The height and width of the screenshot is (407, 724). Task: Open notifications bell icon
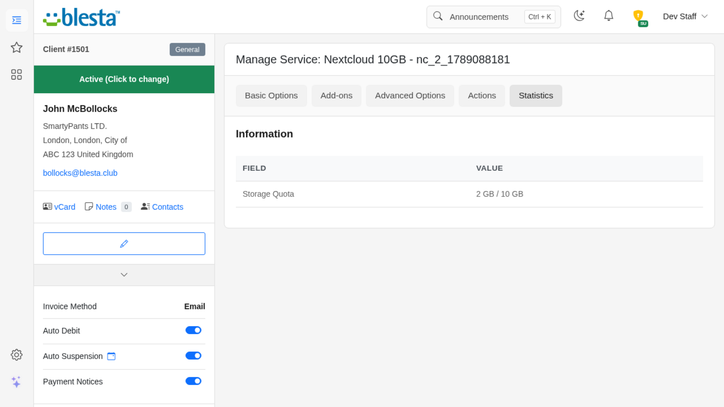pos(609,16)
